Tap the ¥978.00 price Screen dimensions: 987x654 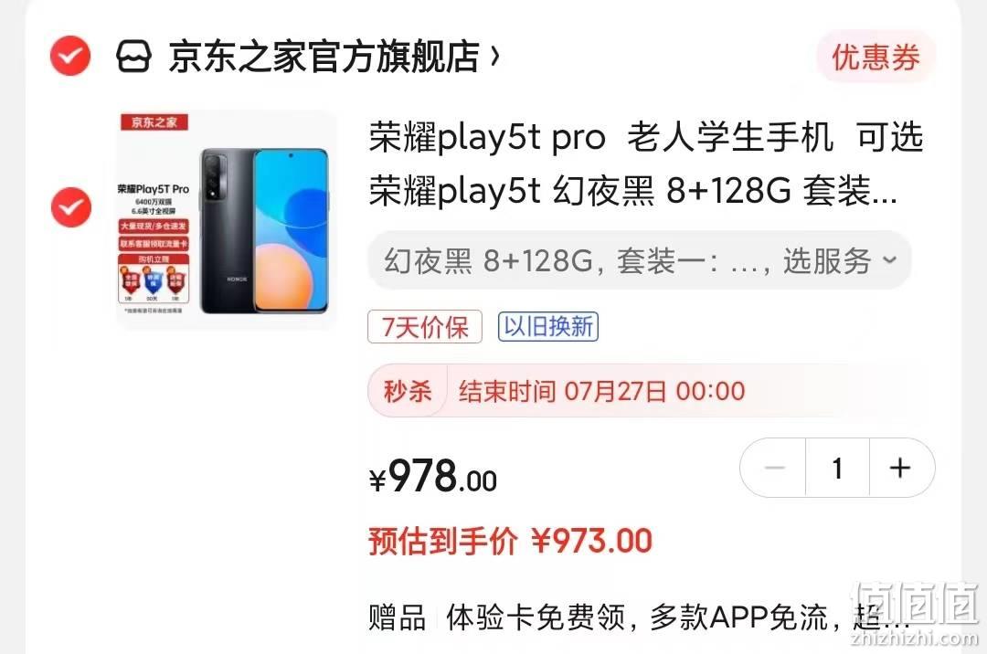pos(433,476)
